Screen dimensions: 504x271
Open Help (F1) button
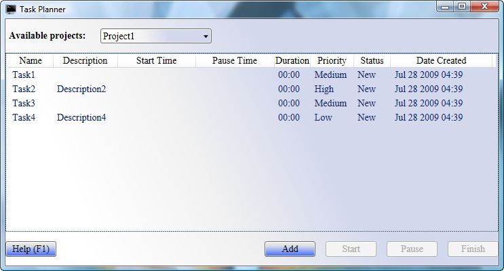(31, 249)
